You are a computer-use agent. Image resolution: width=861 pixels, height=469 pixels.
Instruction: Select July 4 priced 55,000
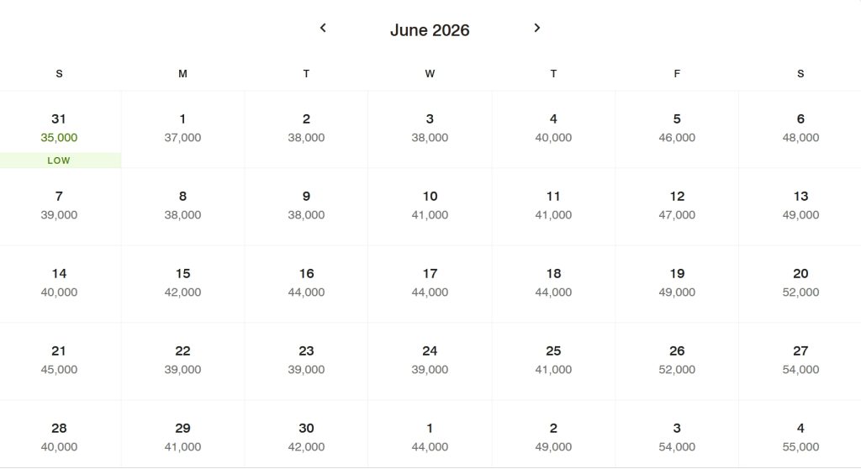point(800,438)
